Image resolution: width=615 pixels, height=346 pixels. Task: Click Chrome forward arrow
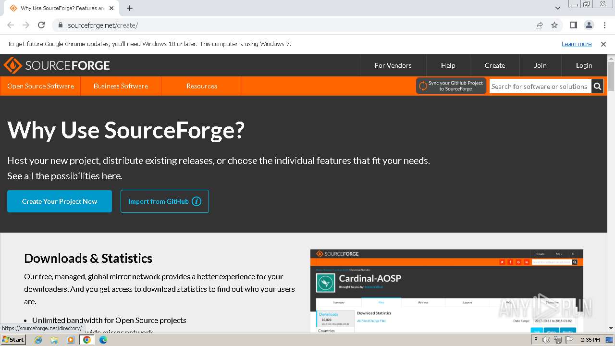click(26, 25)
